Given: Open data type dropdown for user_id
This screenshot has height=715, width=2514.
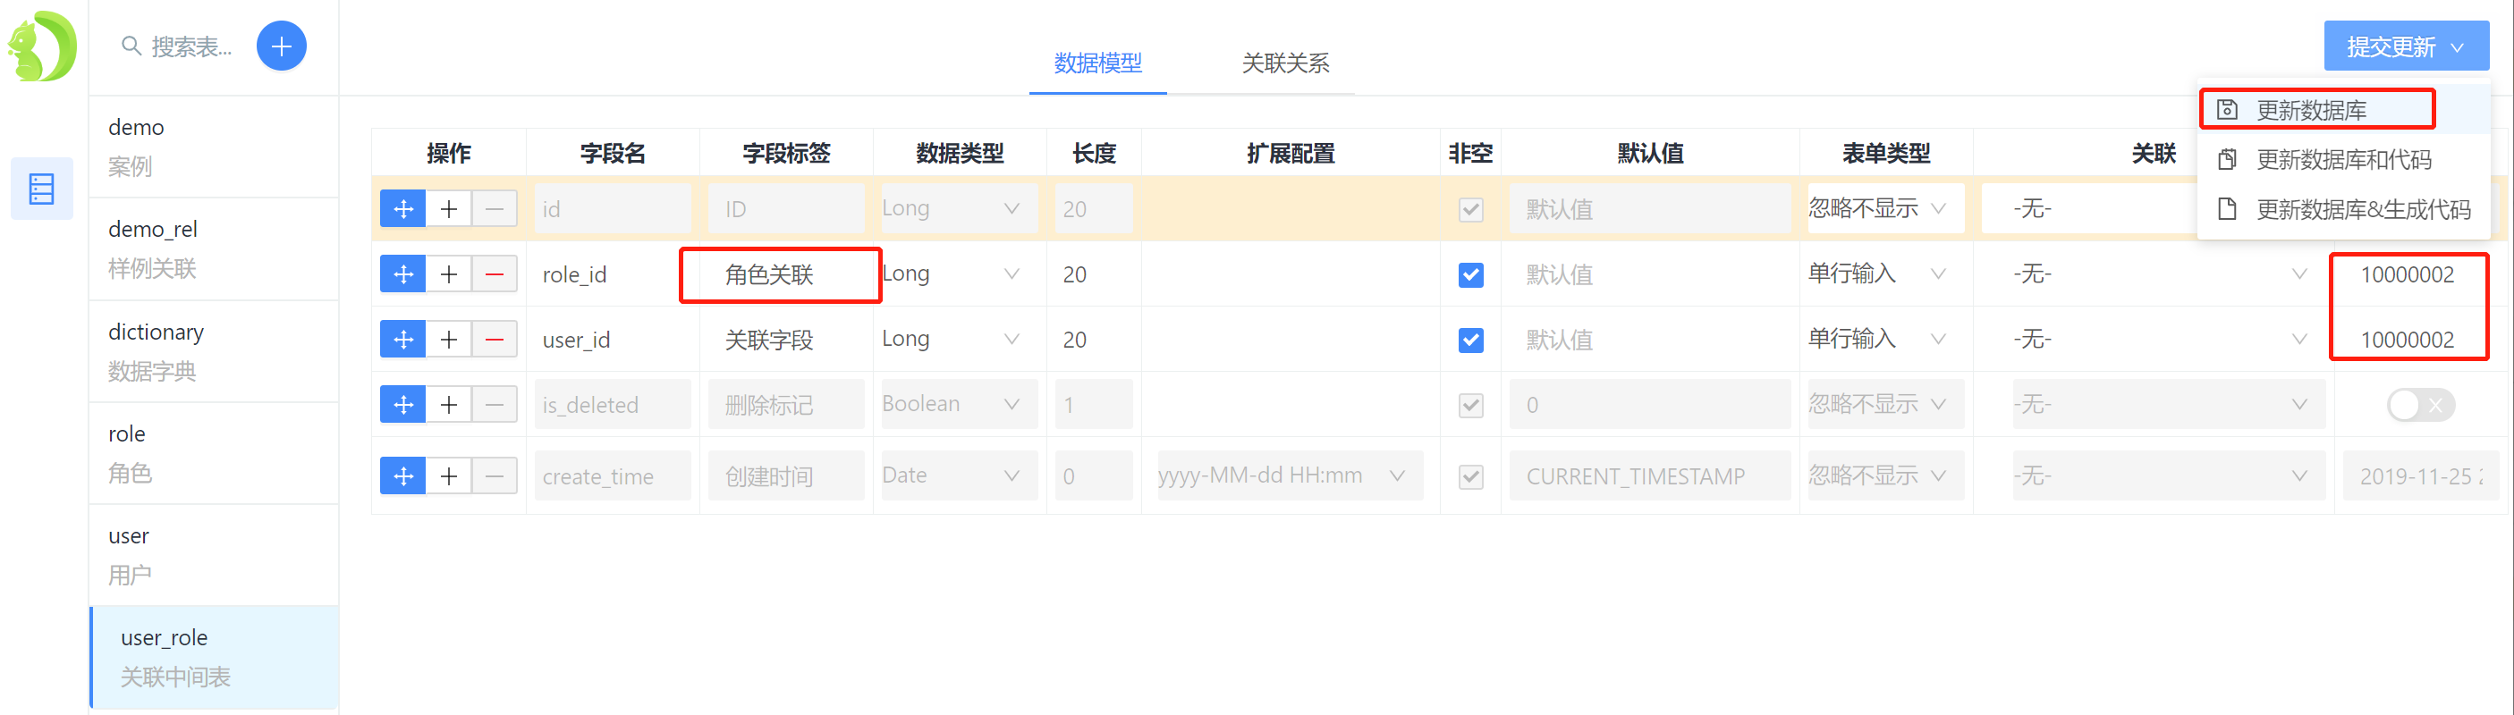Looking at the screenshot, I should click(959, 340).
